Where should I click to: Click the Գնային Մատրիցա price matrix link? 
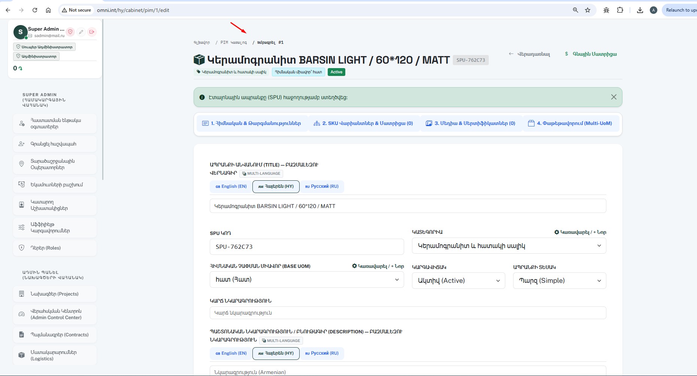pos(591,54)
